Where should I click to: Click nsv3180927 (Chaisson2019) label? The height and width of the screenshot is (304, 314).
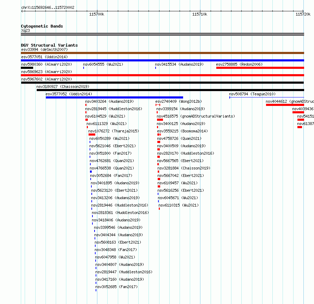(x=63, y=87)
